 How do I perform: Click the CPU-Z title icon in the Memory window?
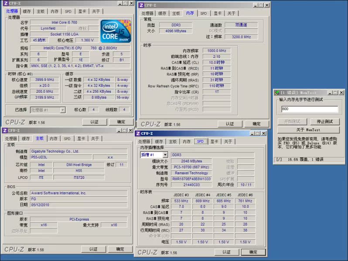(x=140, y=5)
